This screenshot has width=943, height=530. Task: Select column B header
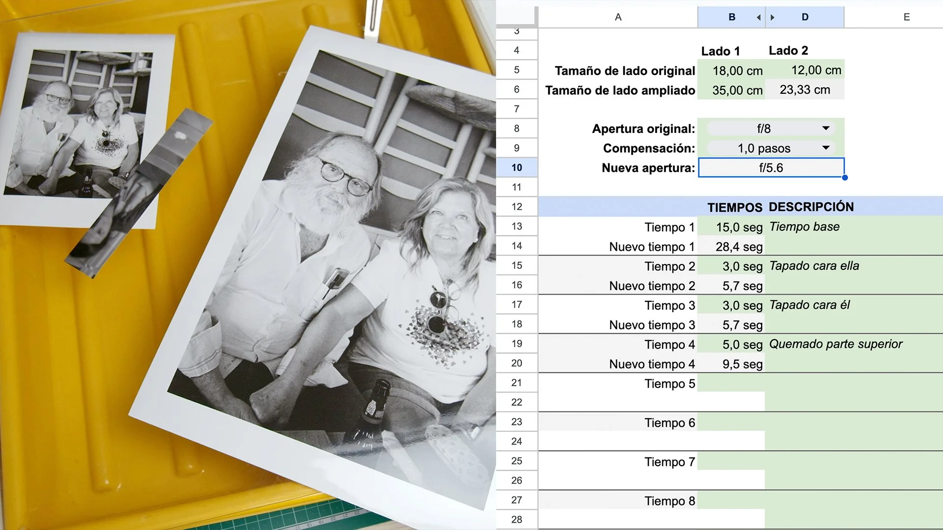click(731, 17)
